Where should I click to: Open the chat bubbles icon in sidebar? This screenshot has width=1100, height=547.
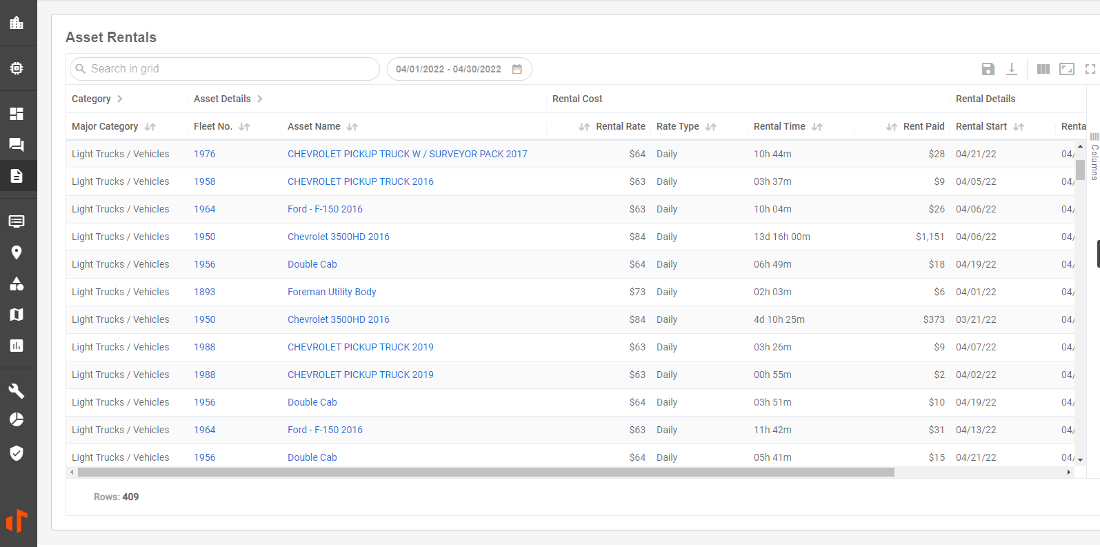(17, 145)
